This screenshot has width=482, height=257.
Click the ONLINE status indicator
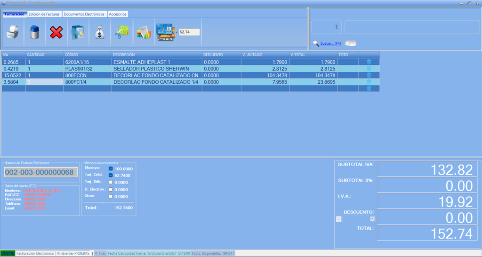(8, 253)
